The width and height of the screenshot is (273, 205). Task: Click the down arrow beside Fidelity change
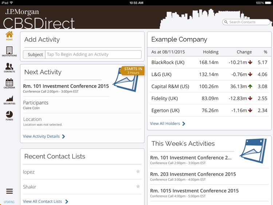click(250, 98)
